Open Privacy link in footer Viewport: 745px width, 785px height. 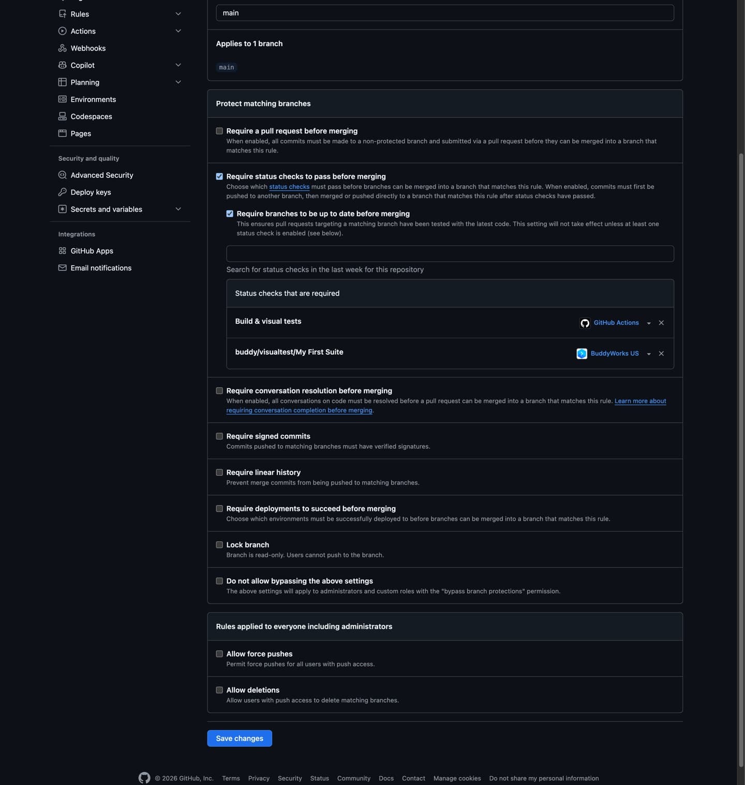[x=259, y=778]
